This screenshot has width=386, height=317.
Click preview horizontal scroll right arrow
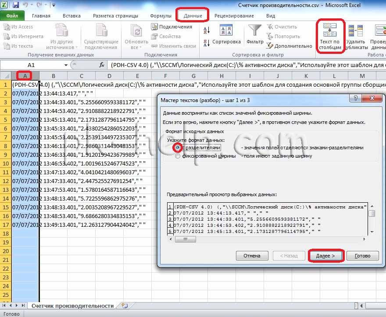[x=365, y=239]
